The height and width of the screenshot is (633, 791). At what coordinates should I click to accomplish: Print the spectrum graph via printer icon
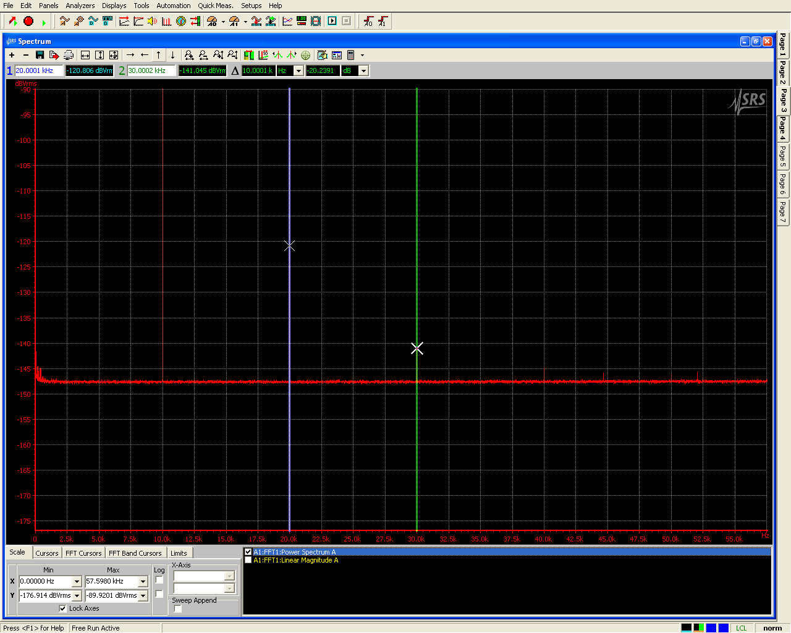pyautogui.click(x=69, y=55)
